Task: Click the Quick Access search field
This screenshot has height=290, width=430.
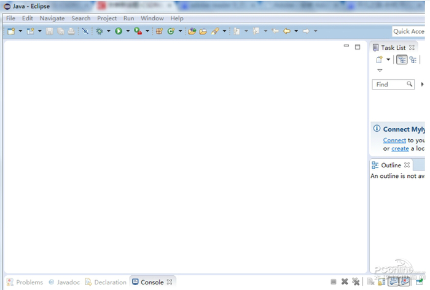Action: pyautogui.click(x=408, y=31)
